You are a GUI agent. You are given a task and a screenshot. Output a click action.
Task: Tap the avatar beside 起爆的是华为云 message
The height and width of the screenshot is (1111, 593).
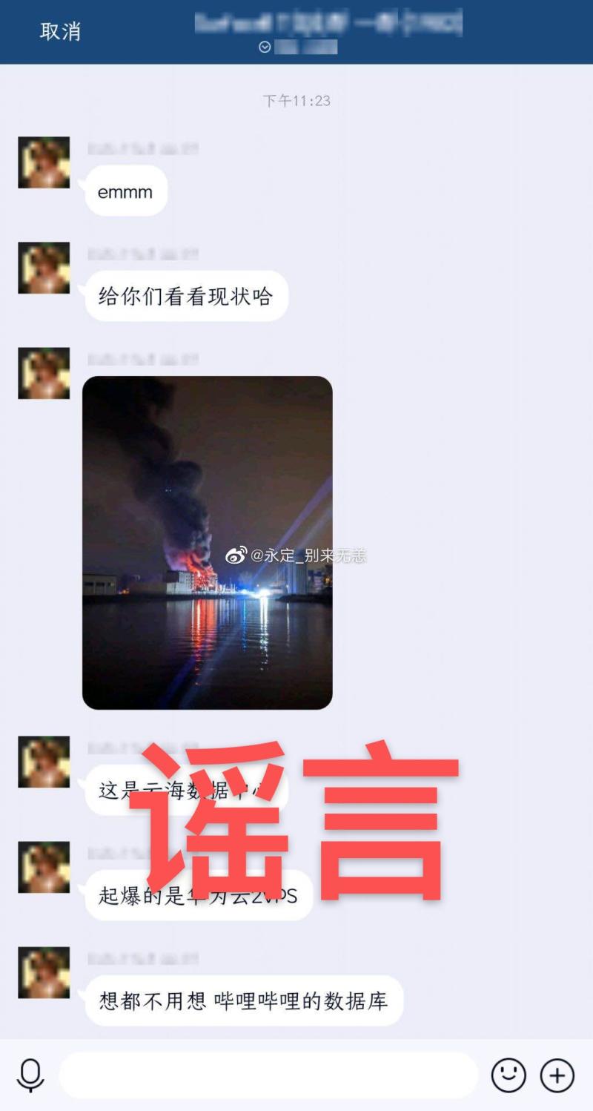(44, 867)
